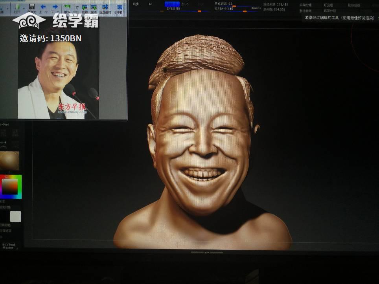Go to next image with right arrow

pyautogui.click(x=55, y=7)
